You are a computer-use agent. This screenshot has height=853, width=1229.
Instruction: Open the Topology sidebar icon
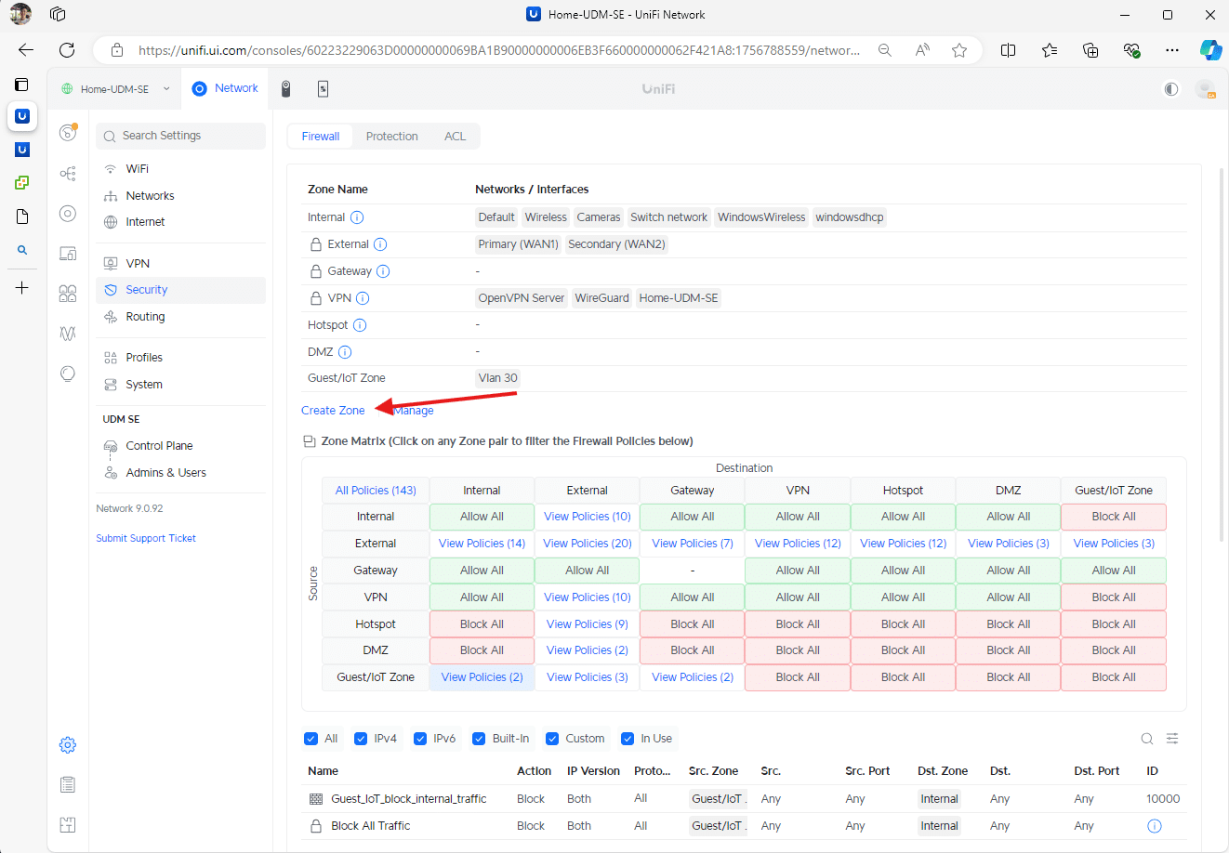coord(68,174)
